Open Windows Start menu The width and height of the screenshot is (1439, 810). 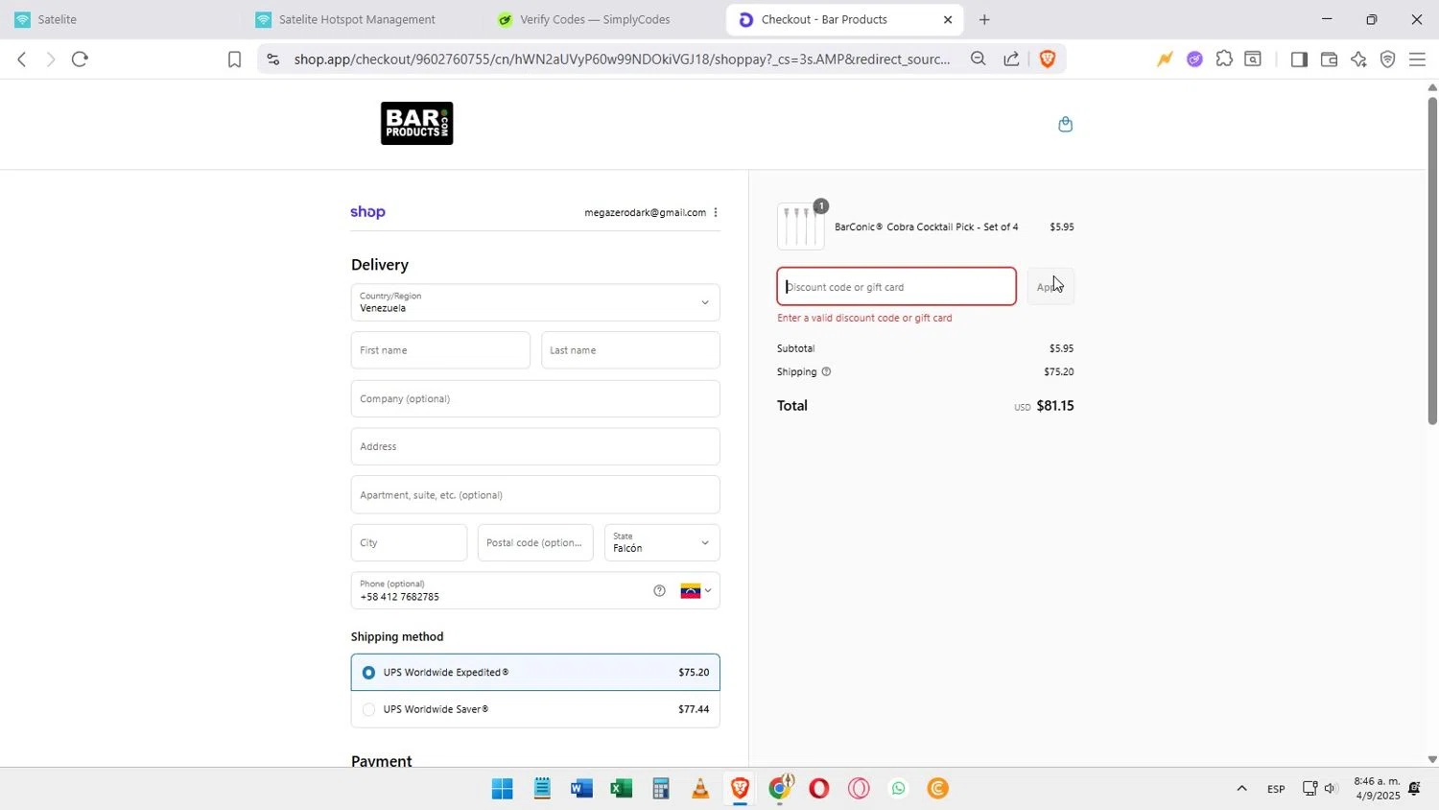[x=502, y=789]
